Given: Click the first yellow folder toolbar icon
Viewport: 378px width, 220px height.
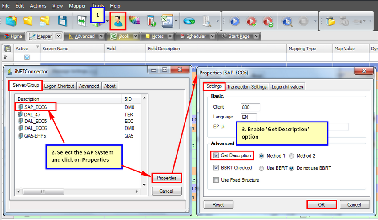Looking at the screenshot, I should pyautogui.click(x=28, y=21).
